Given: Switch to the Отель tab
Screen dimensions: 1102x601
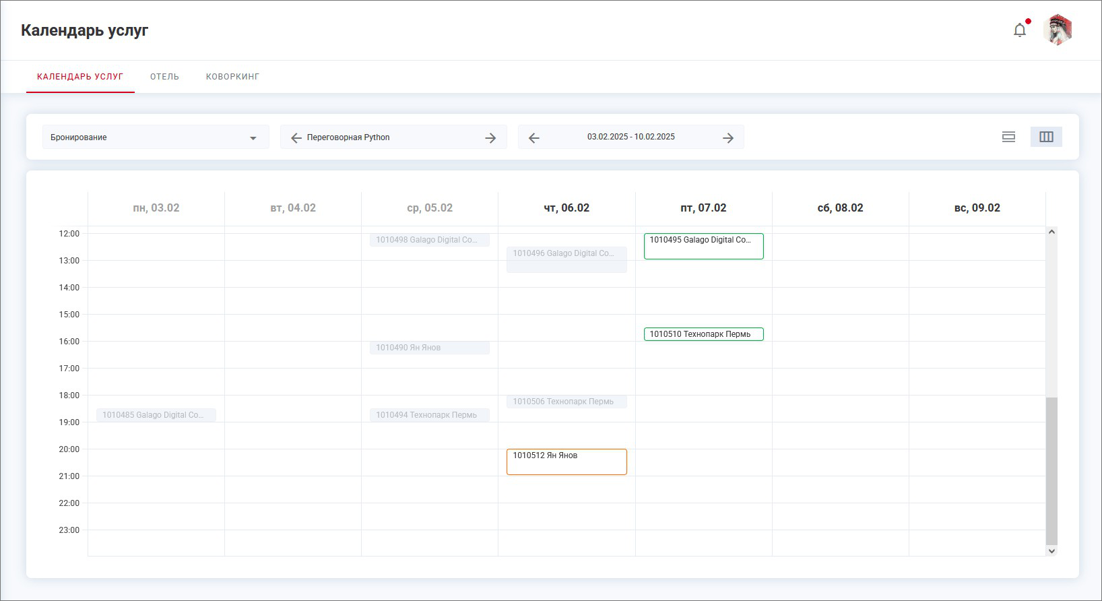Looking at the screenshot, I should coord(164,77).
